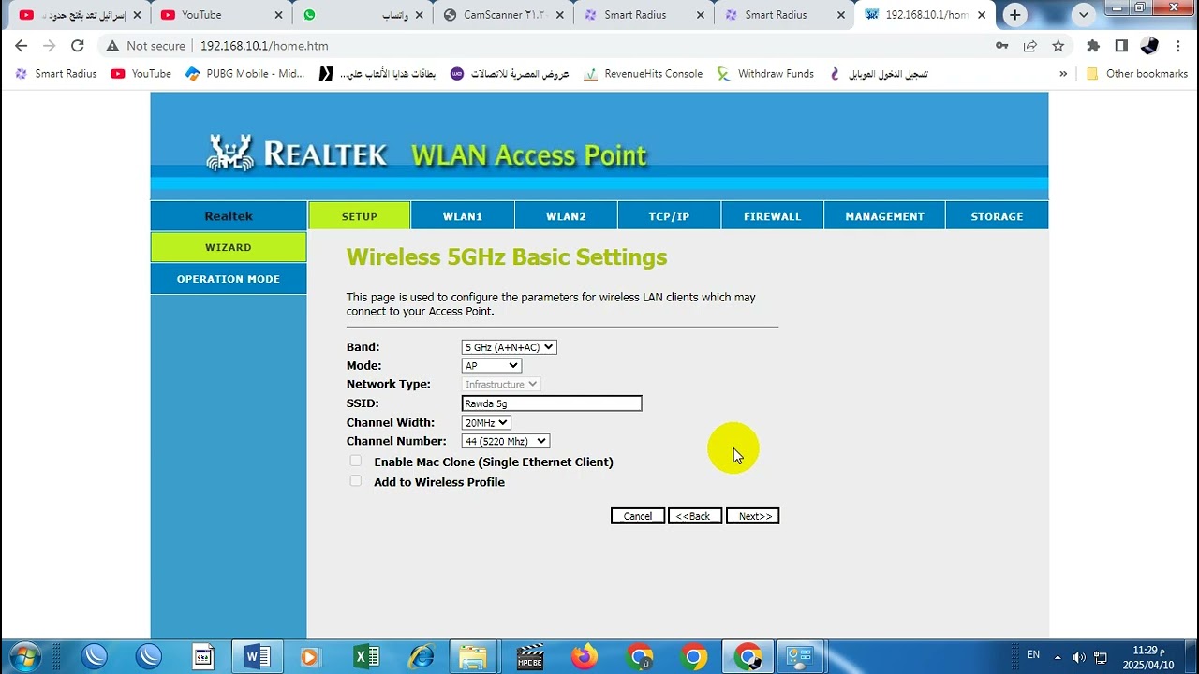
Task: Select WIZARD in the sidebar
Action: click(x=229, y=247)
